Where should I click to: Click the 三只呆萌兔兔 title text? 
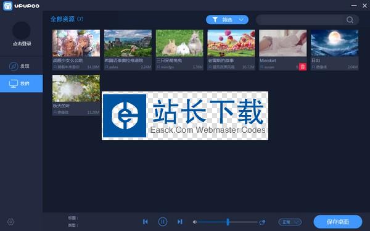169,61
